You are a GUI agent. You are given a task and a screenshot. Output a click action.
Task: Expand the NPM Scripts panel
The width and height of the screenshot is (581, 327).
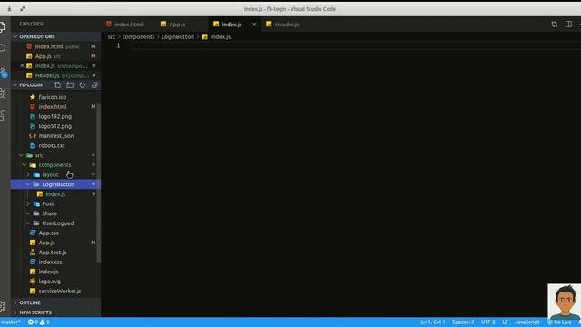[55, 312]
